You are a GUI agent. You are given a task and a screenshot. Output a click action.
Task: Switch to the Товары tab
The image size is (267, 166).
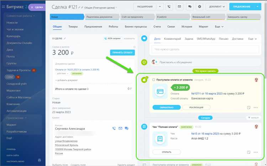click(x=73, y=27)
